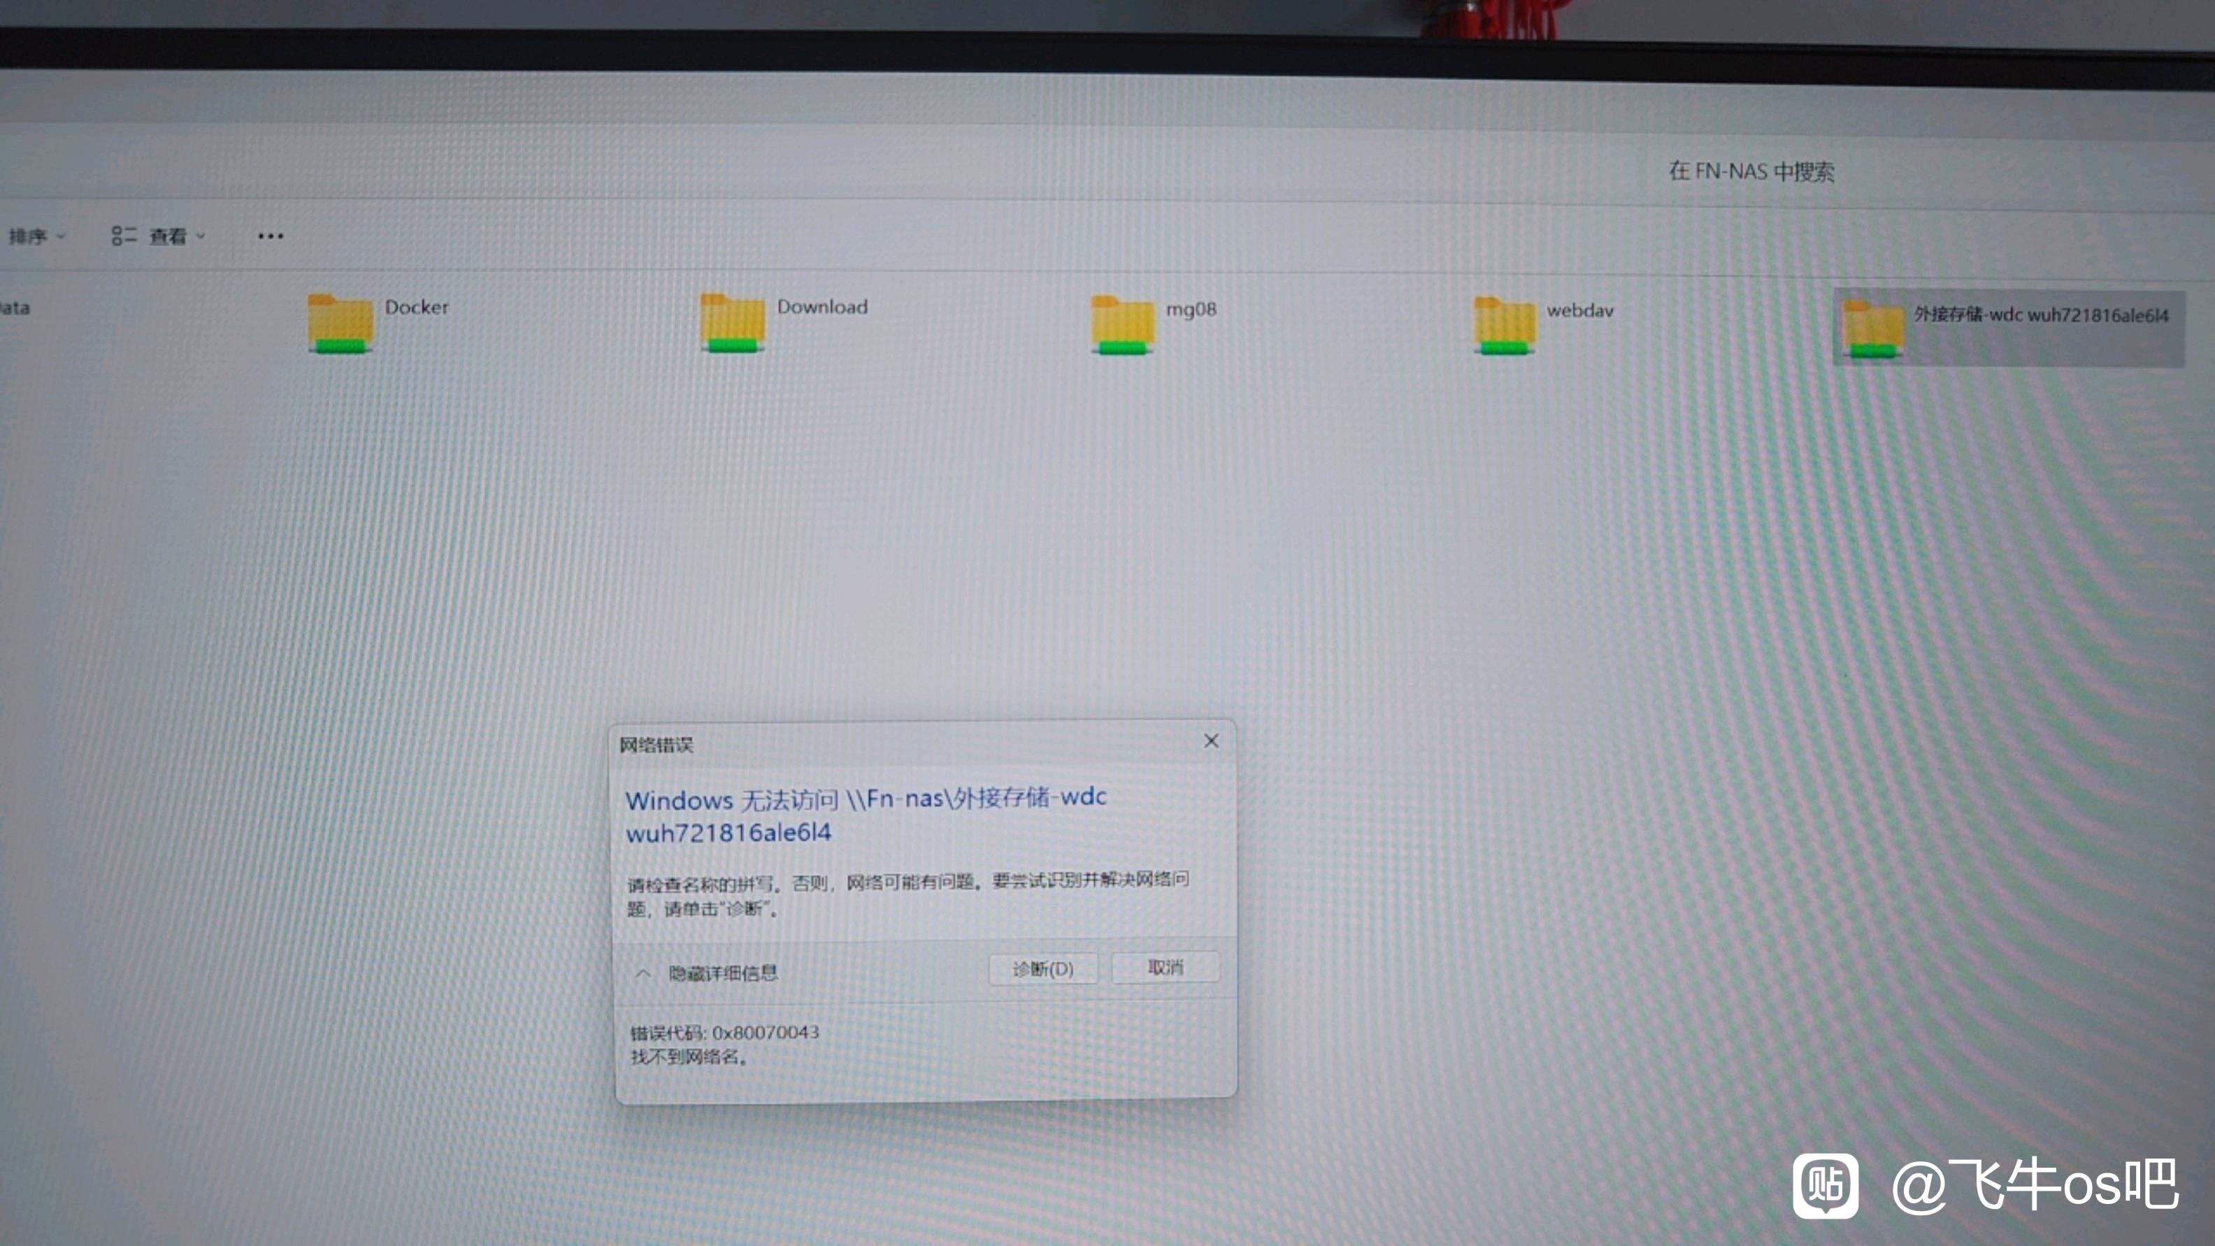This screenshot has height=1246, width=2215.
Task: Click the Download folder name label
Action: pos(822,307)
